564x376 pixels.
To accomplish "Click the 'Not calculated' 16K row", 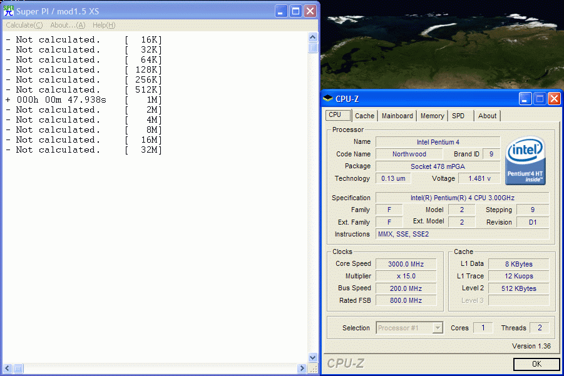I will click(83, 39).
